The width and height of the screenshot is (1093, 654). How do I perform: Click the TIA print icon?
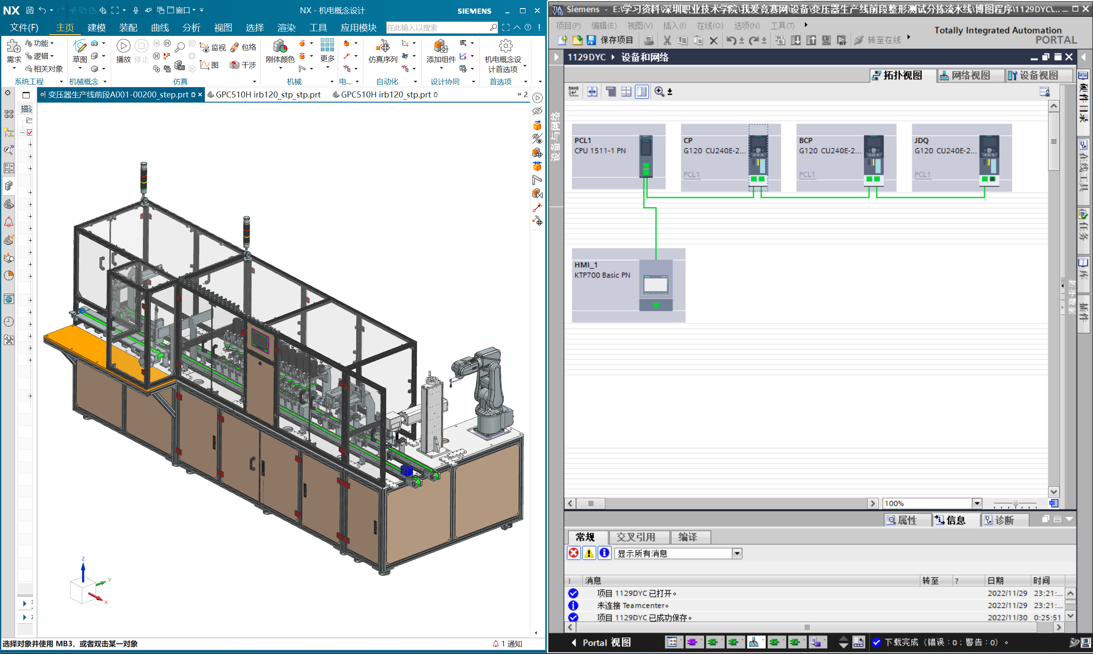coord(649,41)
